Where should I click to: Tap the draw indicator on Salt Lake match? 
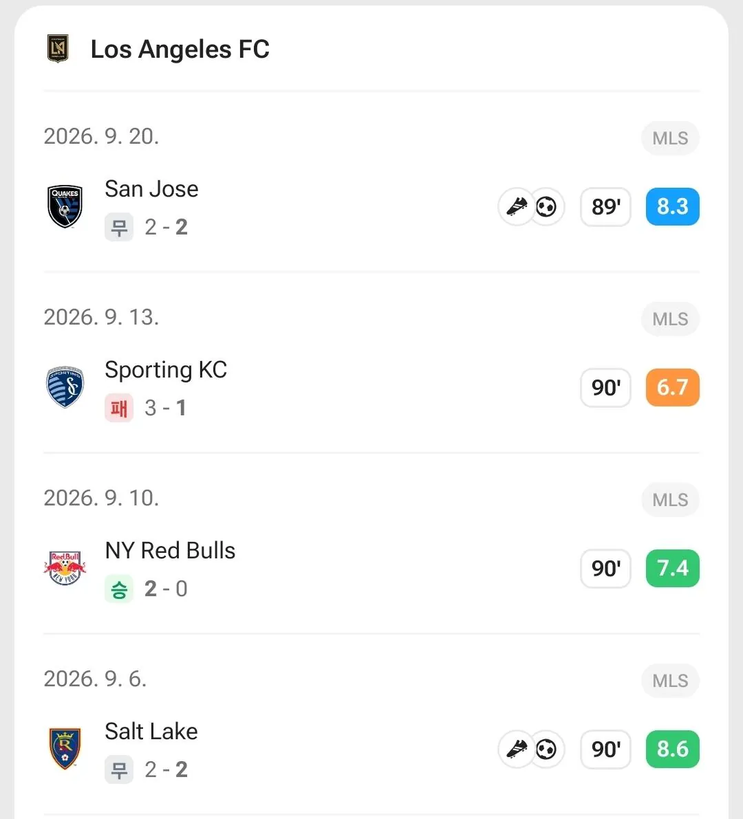(119, 769)
